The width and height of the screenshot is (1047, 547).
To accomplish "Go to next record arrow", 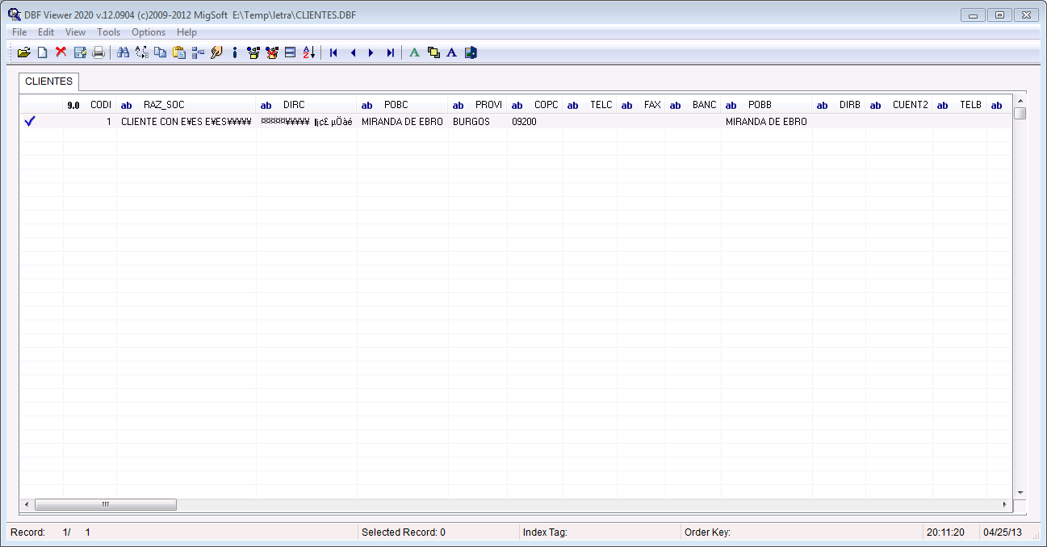I will click(371, 52).
